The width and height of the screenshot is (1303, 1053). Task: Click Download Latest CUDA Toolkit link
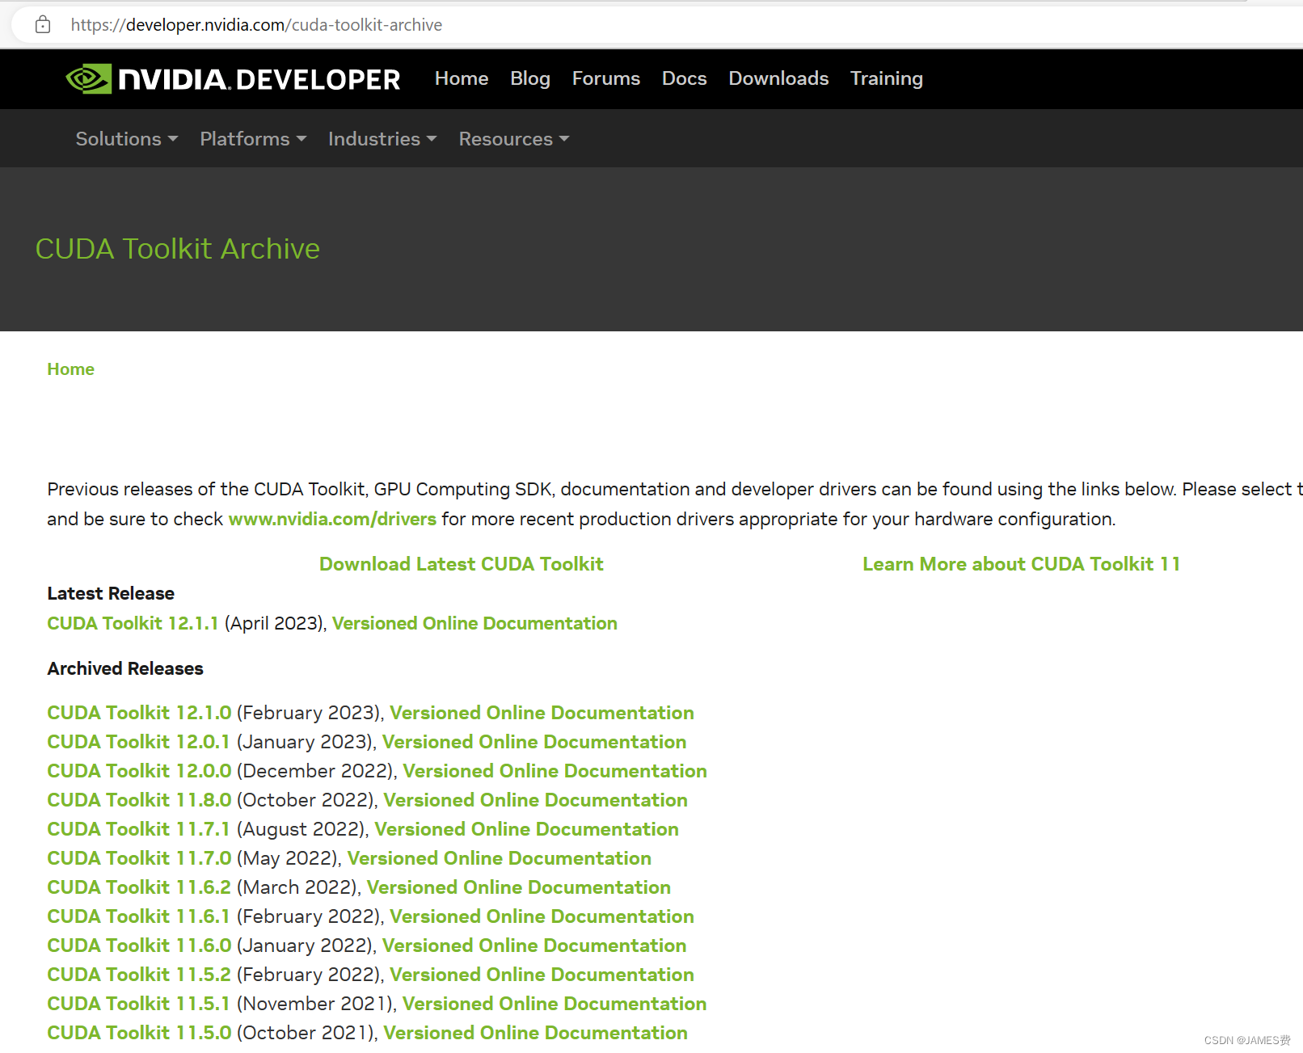(x=462, y=564)
